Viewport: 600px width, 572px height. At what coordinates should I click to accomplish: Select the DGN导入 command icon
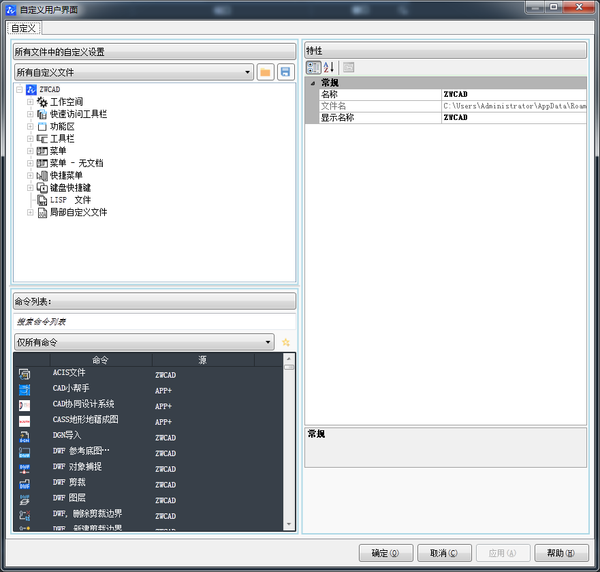[25, 437]
